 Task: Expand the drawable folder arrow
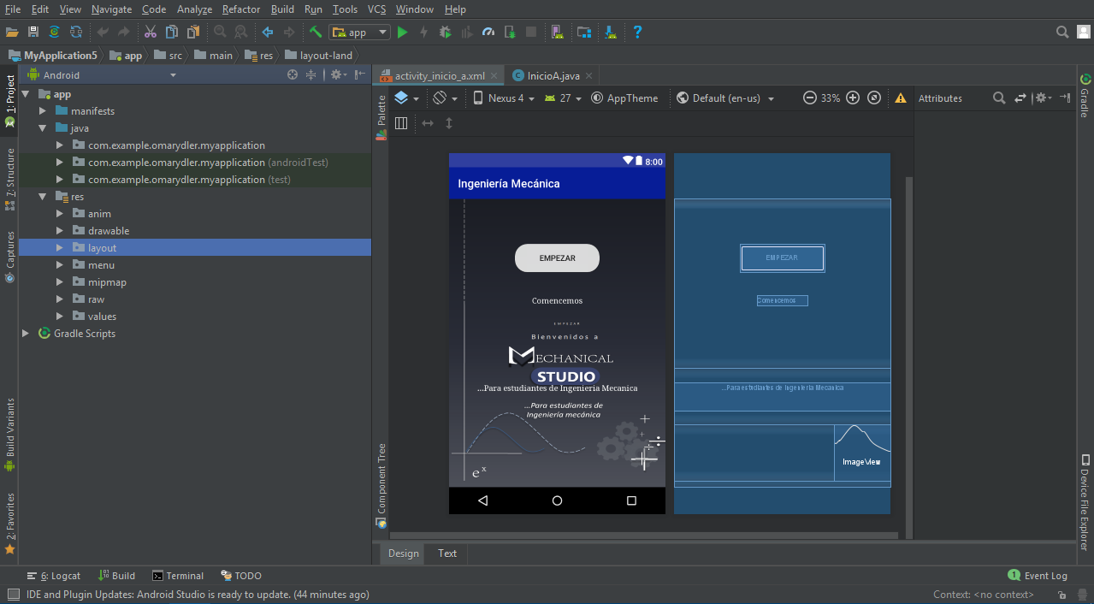point(60,231)
